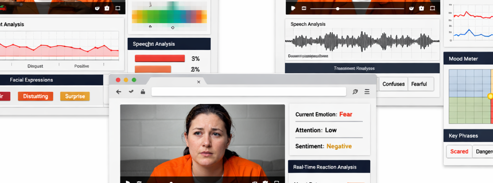
Task: Click the color spectrum gradient bar
Action: (169, 16)
